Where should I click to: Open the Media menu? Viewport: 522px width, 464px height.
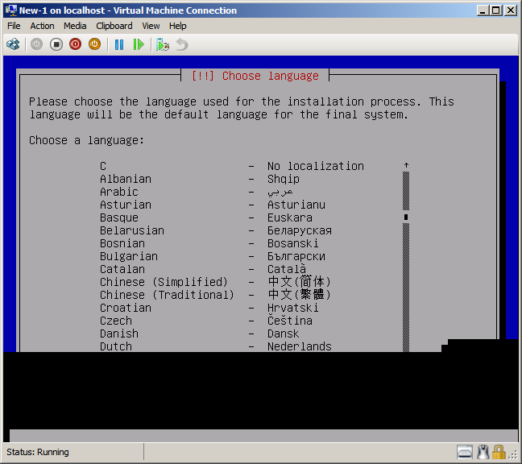[75, 26]
